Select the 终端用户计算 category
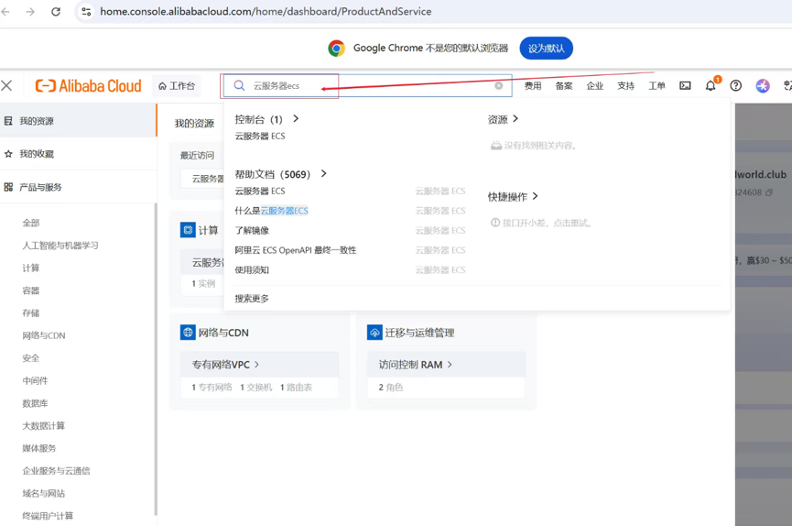This screenshot has height=526, width=792. (x=48, y=516)
